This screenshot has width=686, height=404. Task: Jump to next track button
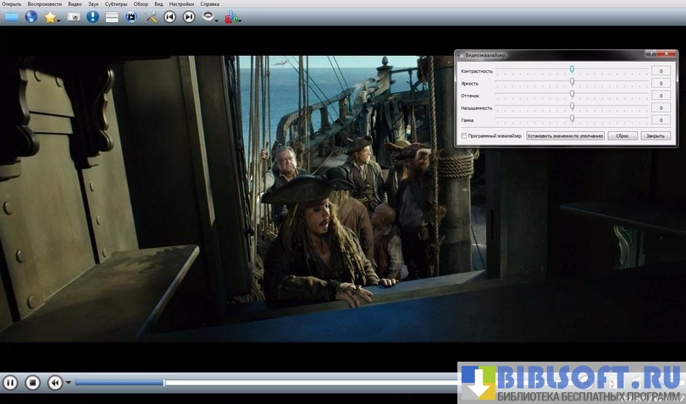[x=189, y=17]
